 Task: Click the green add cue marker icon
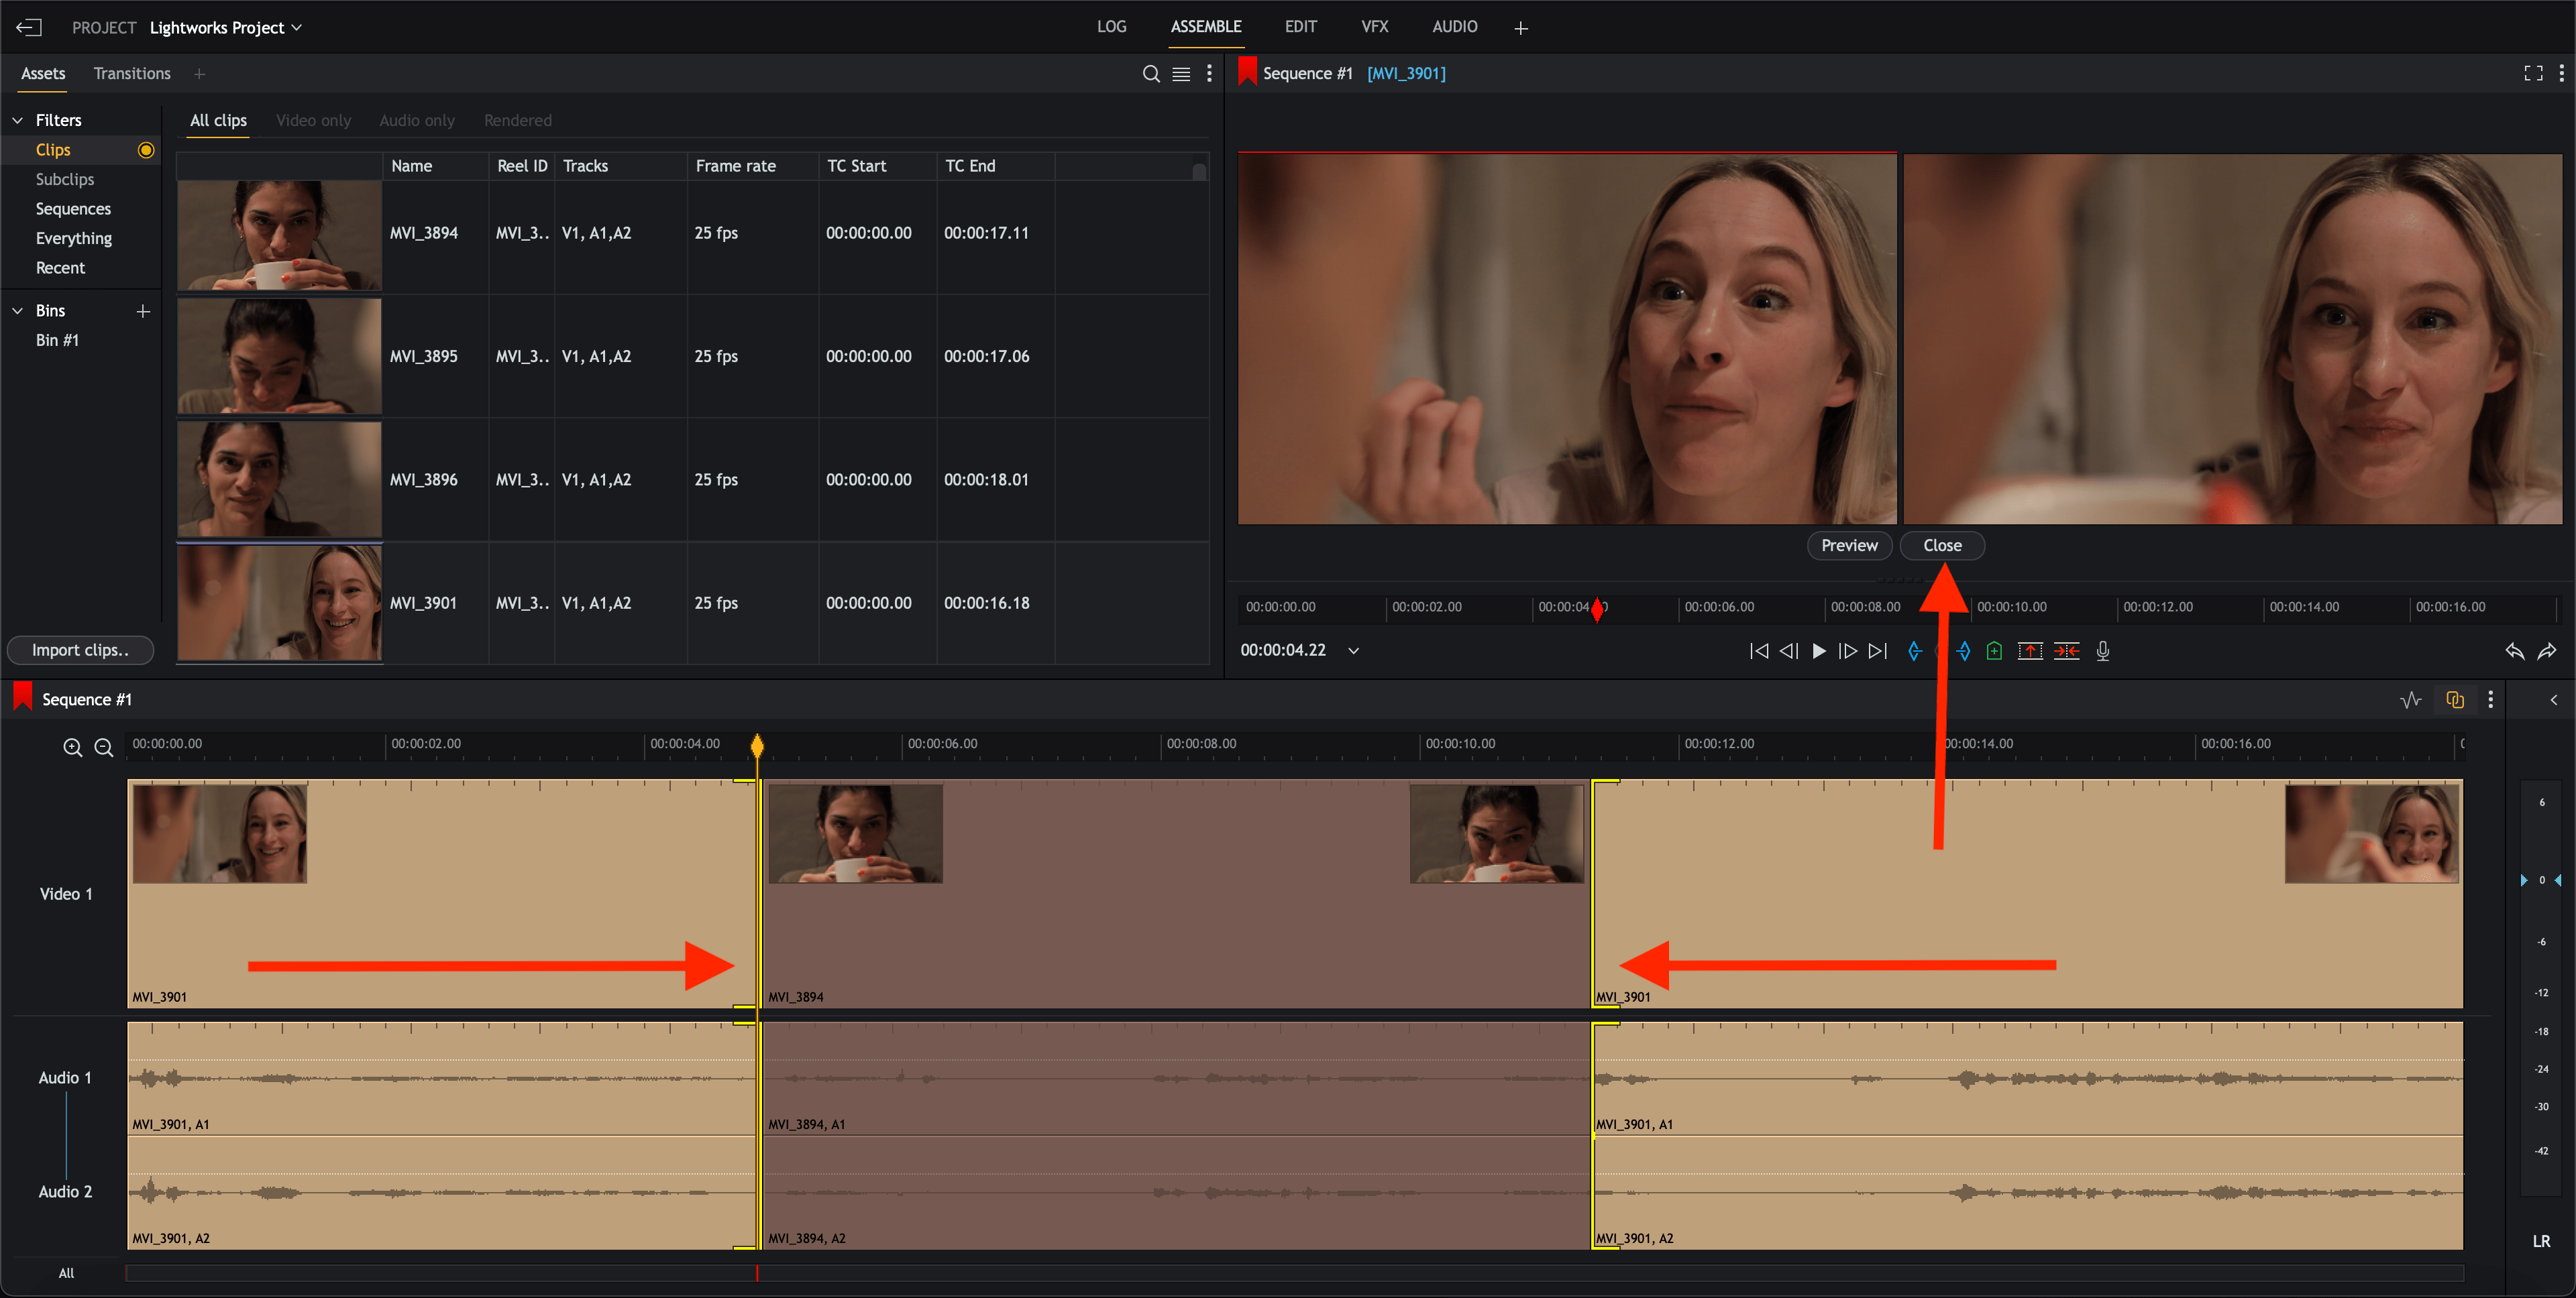(1994, 652)
